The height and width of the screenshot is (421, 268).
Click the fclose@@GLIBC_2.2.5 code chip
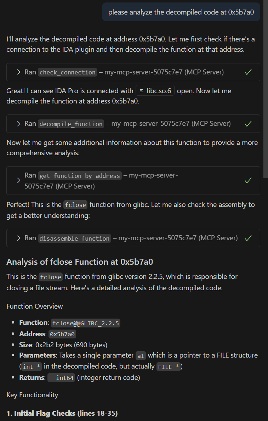[85, 323]
